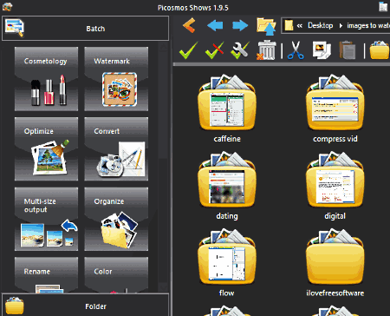Viewport: 390px width, 316px height.
Task: Navigate forward with blue right arrow
Action: click(x=240, y=25)
